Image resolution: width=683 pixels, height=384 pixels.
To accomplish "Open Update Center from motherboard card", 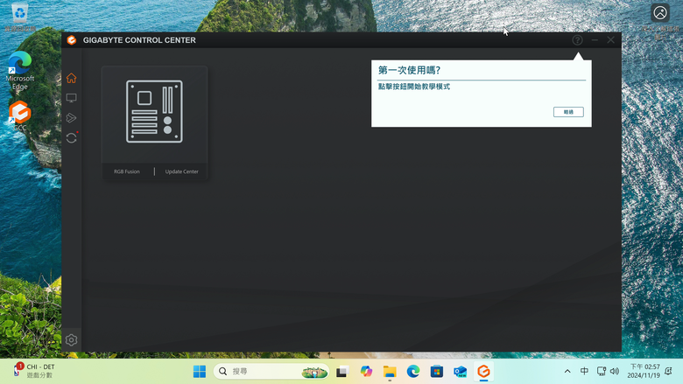I will click(181, 171).
